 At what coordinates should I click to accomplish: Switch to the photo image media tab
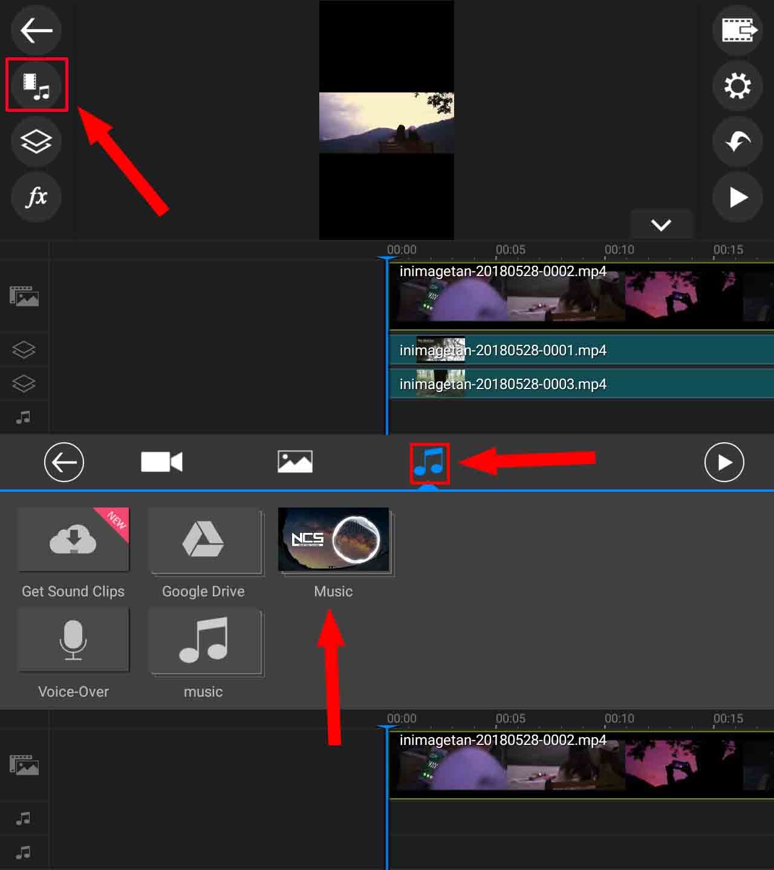tap(295, 462)
